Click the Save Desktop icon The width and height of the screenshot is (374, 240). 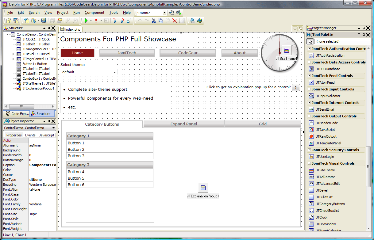point(172,13)
